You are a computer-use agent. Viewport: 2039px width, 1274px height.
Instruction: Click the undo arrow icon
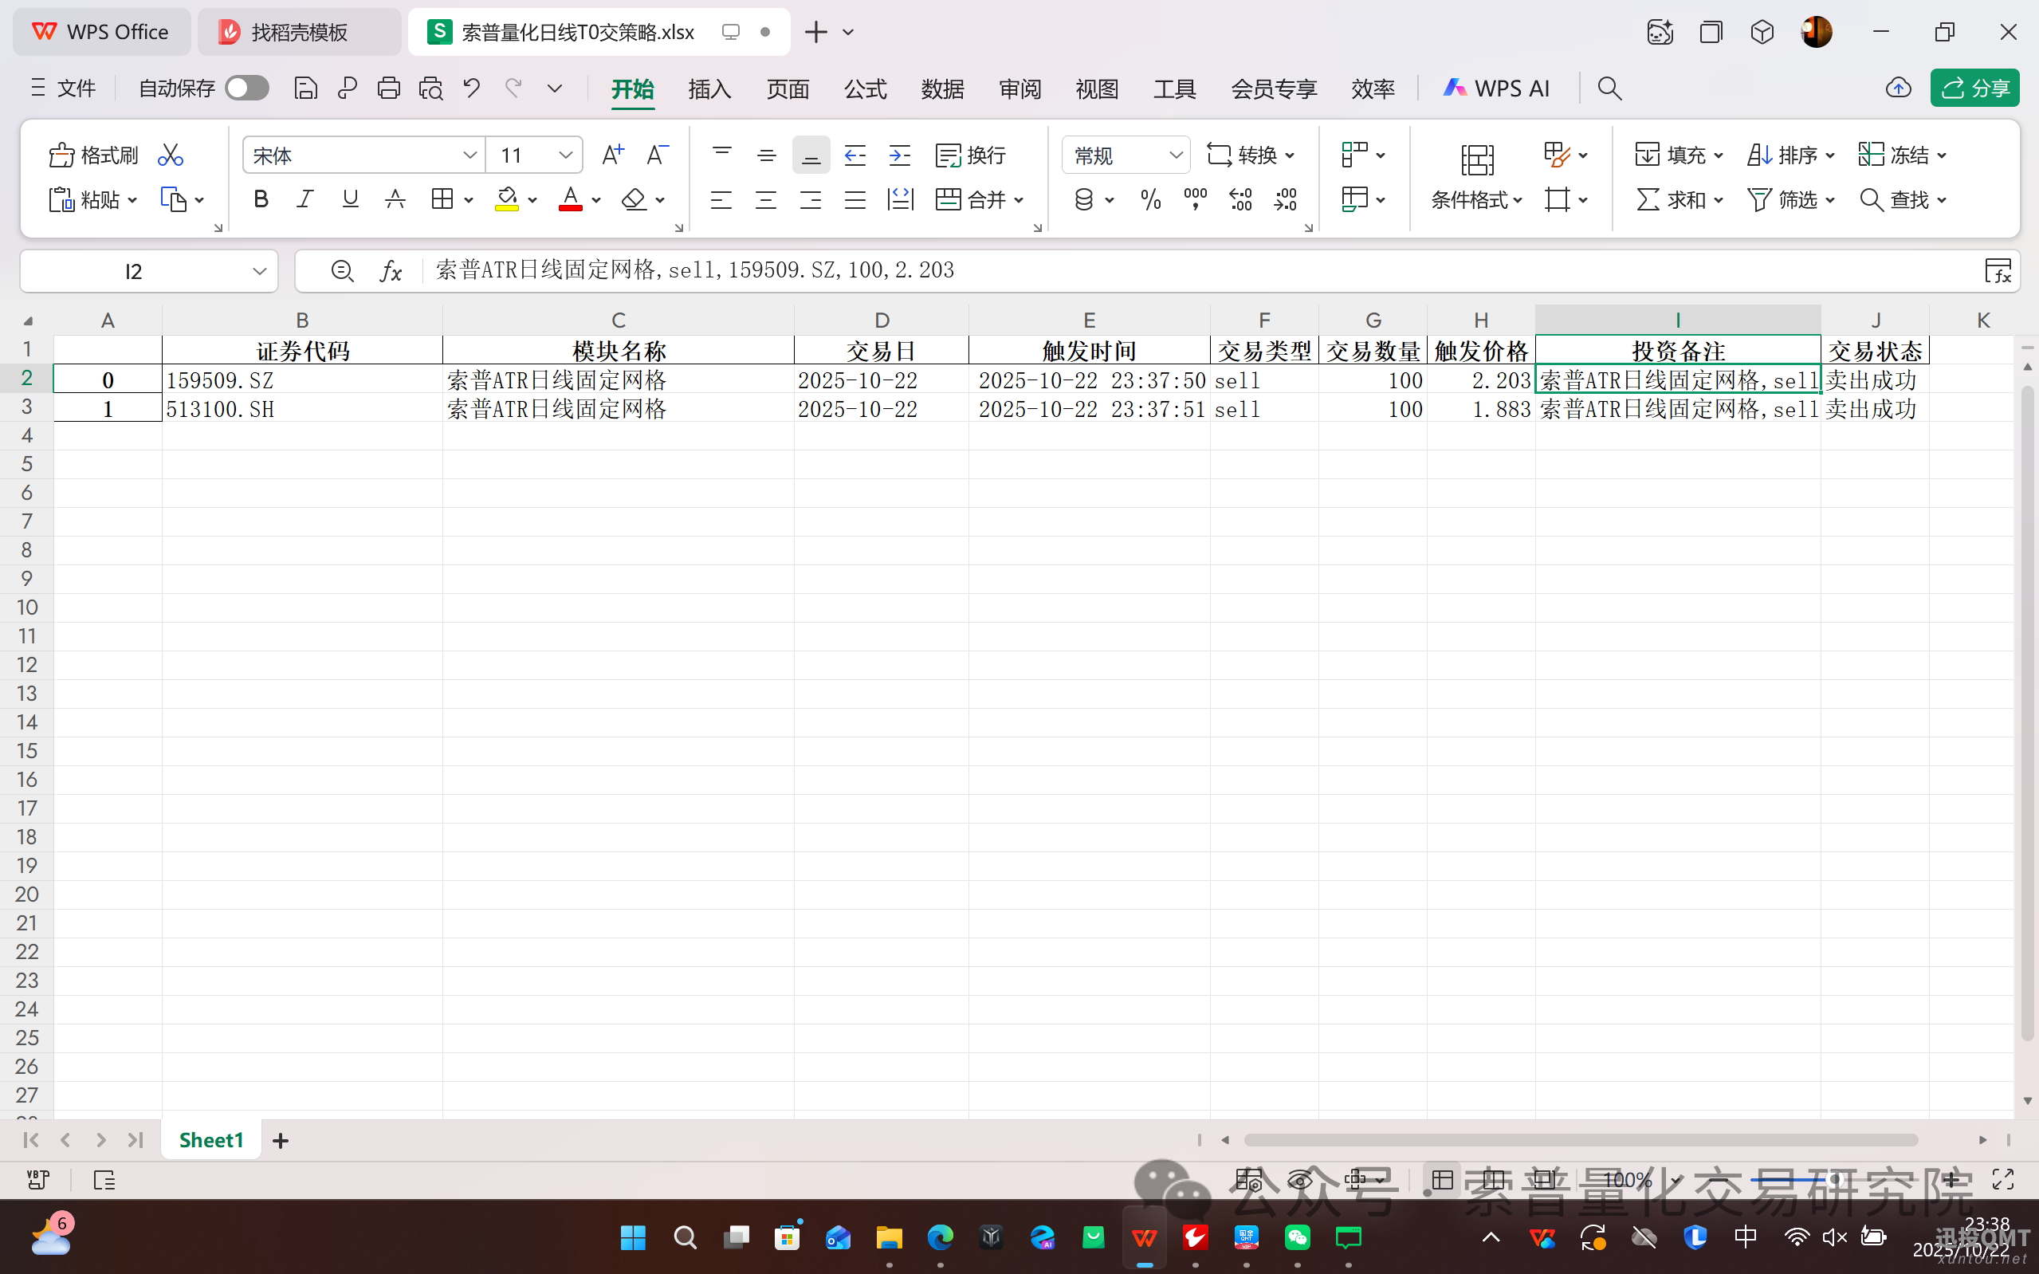click(472, 88)
